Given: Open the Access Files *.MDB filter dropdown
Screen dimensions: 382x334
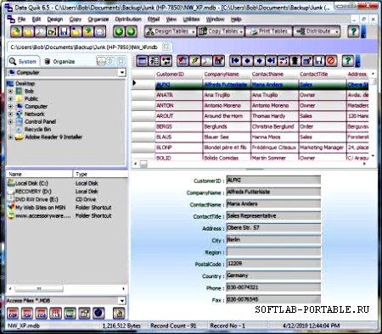Looking at the screenshot, I should tap(122, 301).
